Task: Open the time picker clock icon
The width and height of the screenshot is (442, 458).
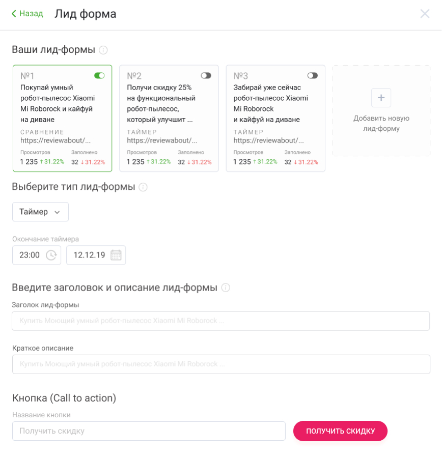Action: 51,255
